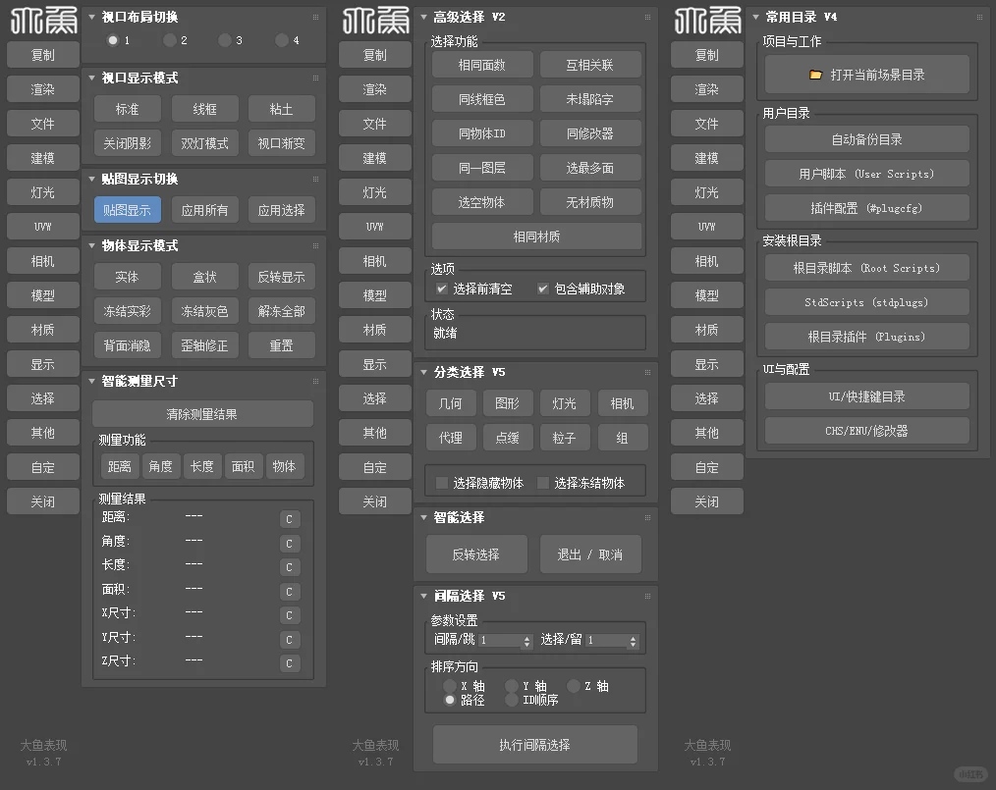The image size is (996, 790).
Task: Click the C button next to 距离 result
Action: pyautogui.click(x=290, y=518)
